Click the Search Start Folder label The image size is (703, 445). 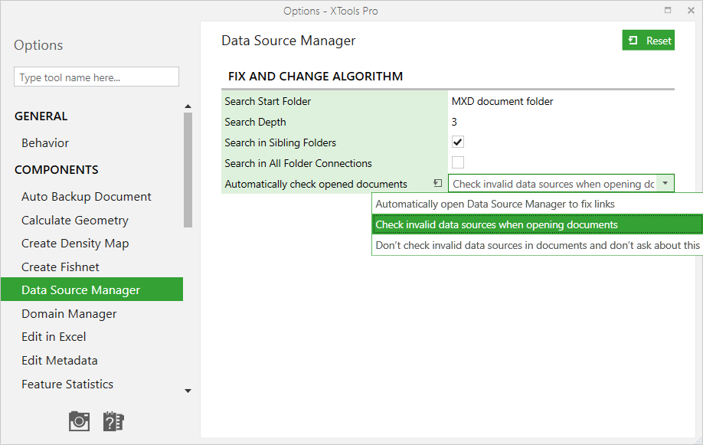(x=268, y=101)
